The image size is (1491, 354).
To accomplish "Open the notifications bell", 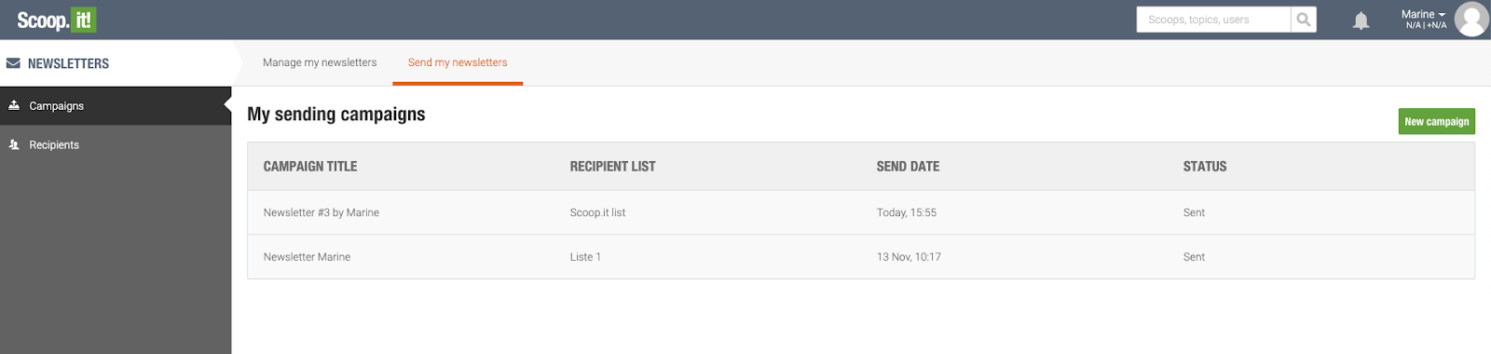I will [1361, 20].
